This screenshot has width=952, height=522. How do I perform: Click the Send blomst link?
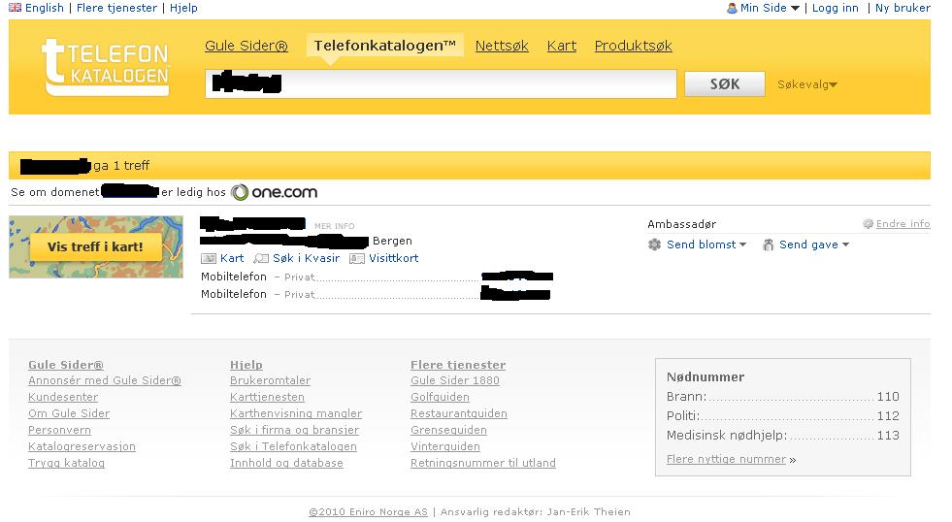tap(702, 245)
